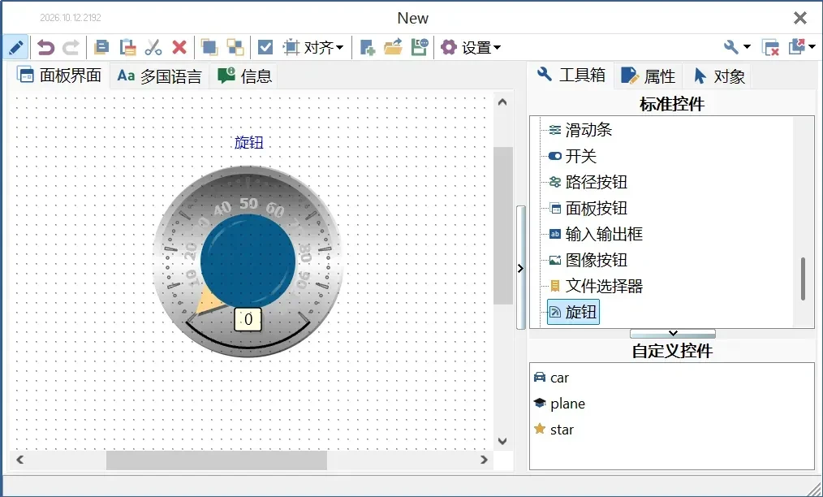Click the wrench tools icon at right

pos(731,47)
